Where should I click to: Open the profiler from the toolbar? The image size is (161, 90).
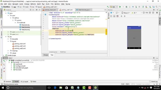133,7
